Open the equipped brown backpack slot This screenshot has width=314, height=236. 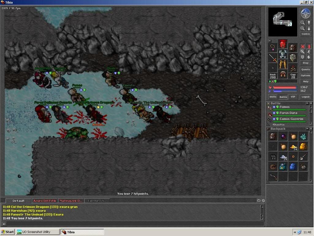(x=293, y=48)
